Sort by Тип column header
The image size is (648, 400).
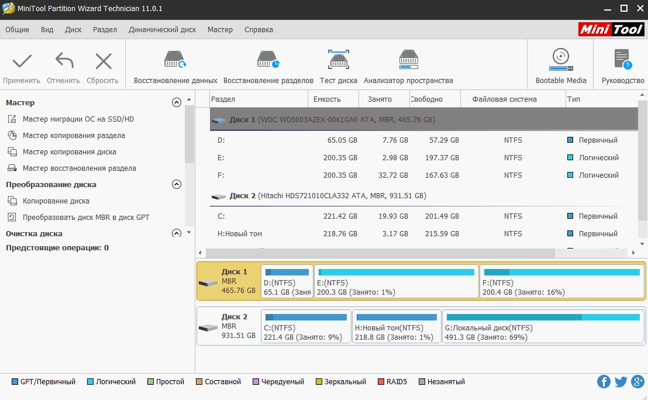[602, 99]
